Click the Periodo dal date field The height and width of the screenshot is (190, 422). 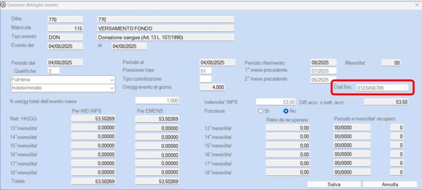[65, 62]
